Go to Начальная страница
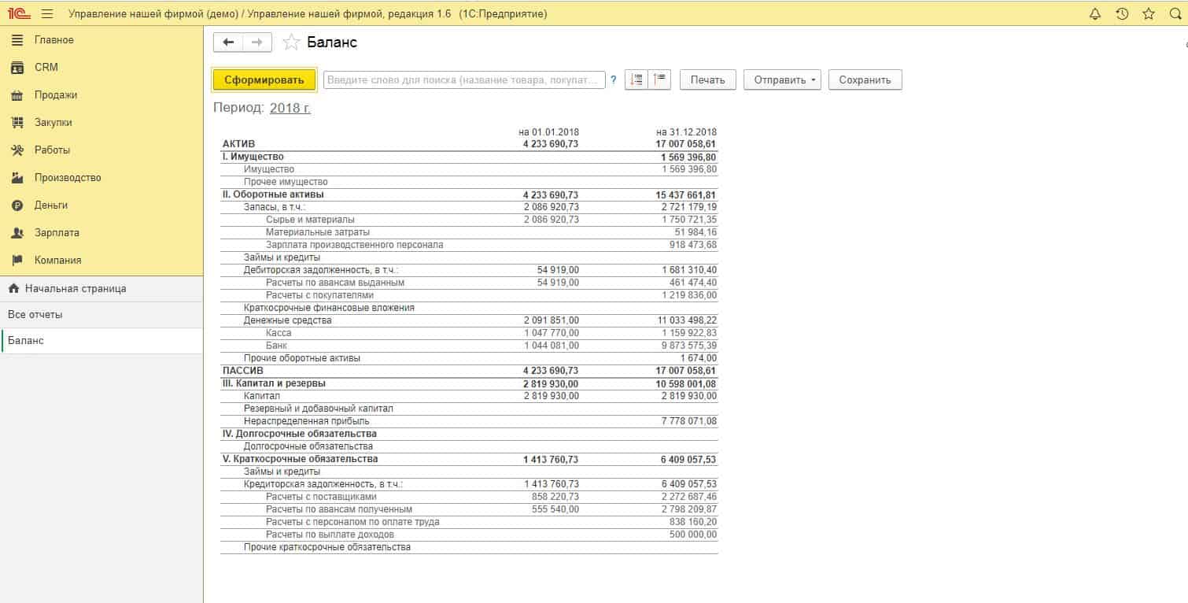This screenshot has width=1188, height=603. pos(101,289)
